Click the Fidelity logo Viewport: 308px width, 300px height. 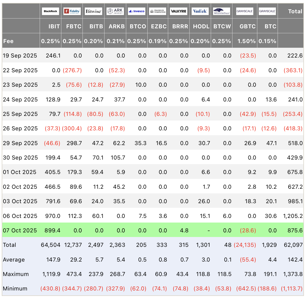tap(72, 11)
